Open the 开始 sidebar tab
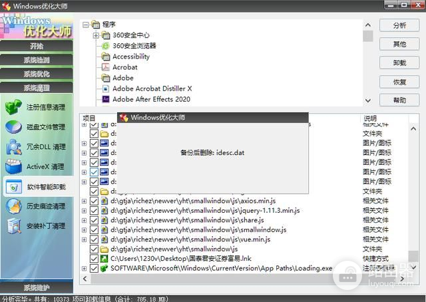Screen dimensions: 426x302 [37, 46]
